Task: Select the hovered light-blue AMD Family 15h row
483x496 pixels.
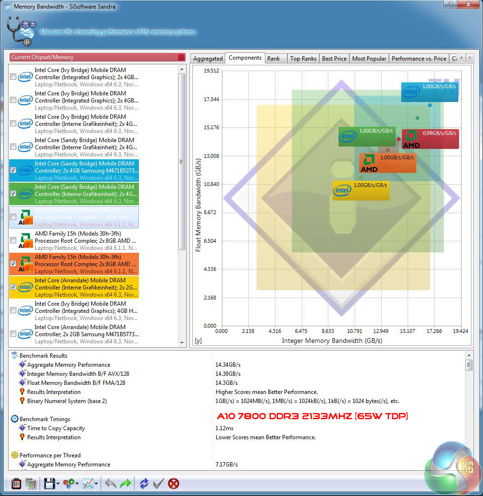Action: point(74,217)
